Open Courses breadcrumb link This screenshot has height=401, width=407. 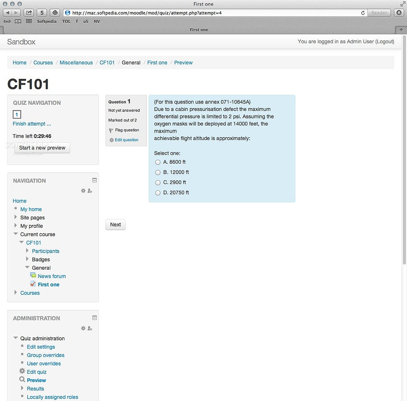43,63
